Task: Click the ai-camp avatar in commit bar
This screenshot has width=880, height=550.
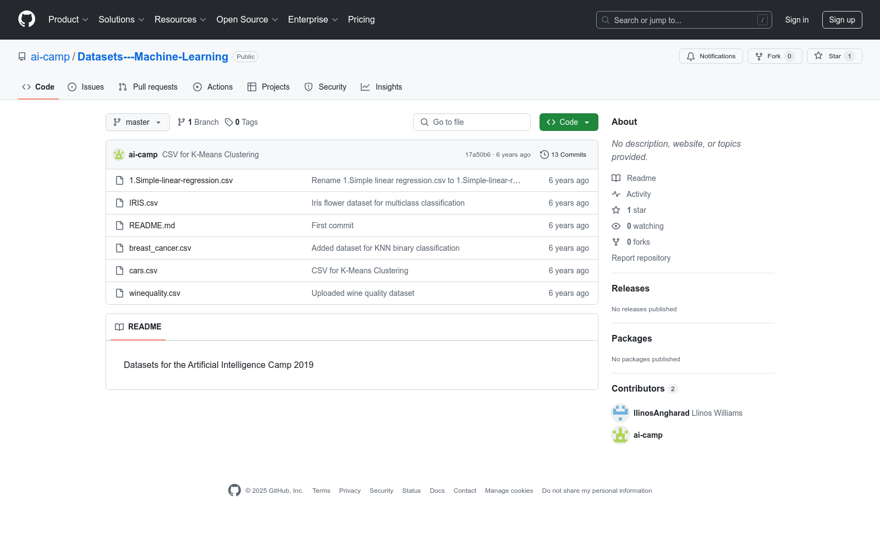Action: pyautogui.click(x=119, y=155)
